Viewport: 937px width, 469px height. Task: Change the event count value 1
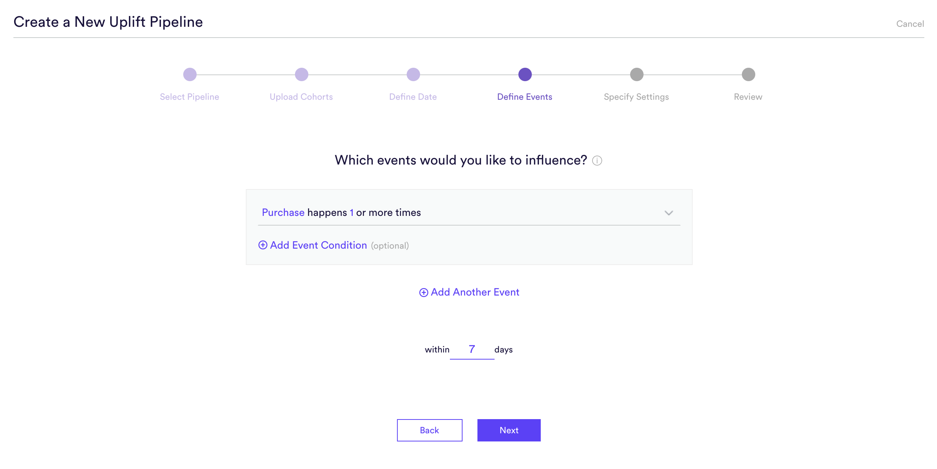[351, 213]
